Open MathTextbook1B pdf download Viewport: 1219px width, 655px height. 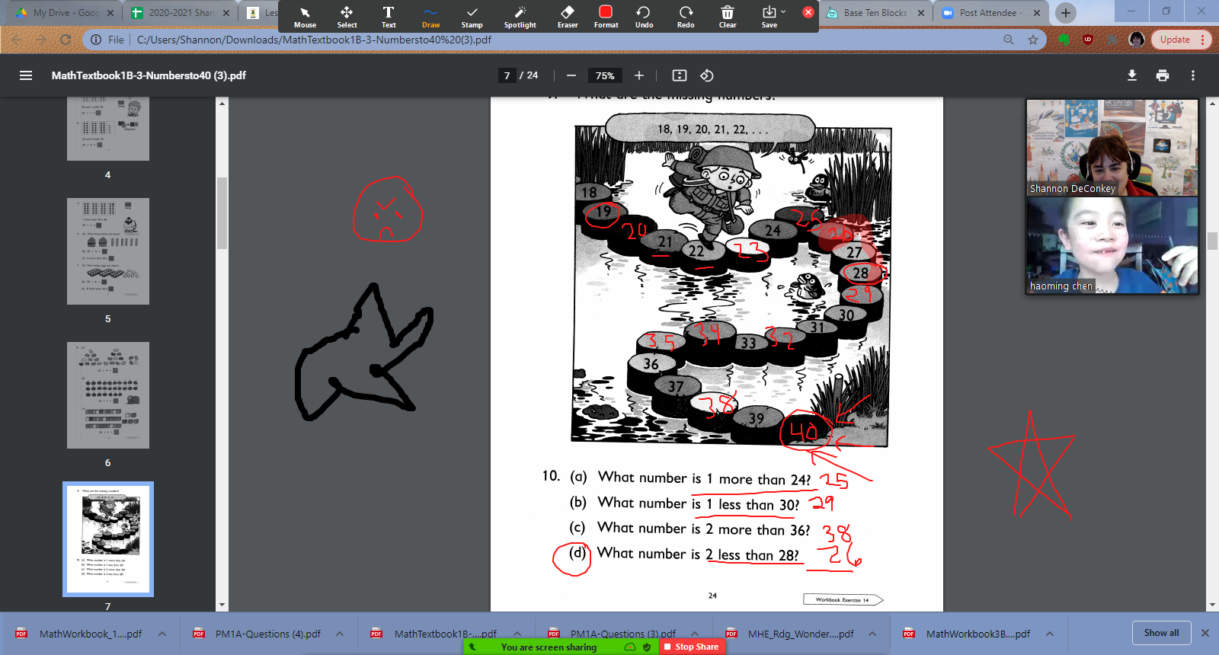click(435, 634)
